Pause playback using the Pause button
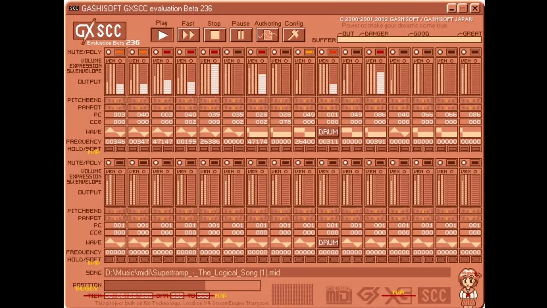 241,35
